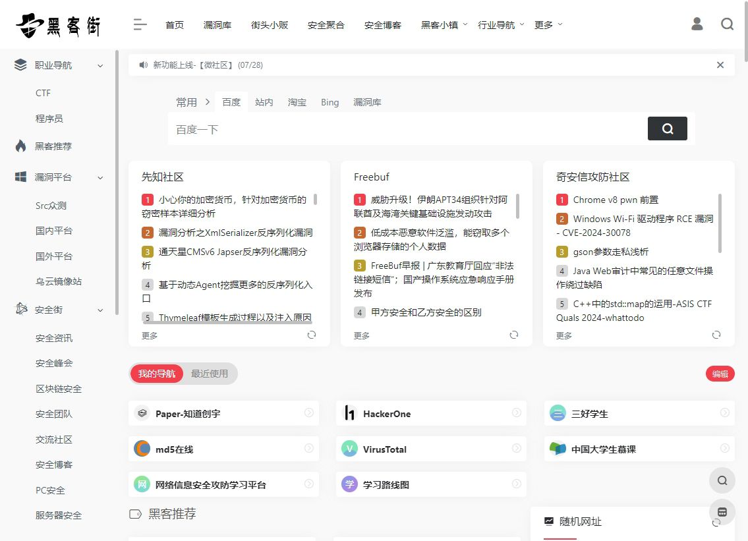Click the Paper-知道创宇 site icon
748x541 pixels.
click(142, 413)
